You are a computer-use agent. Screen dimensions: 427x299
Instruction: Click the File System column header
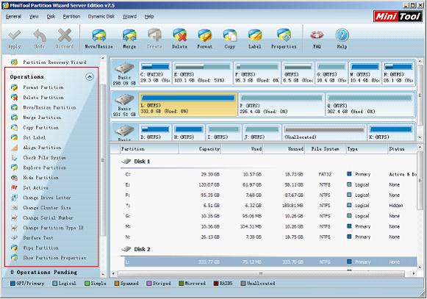(x=325, y=149)
